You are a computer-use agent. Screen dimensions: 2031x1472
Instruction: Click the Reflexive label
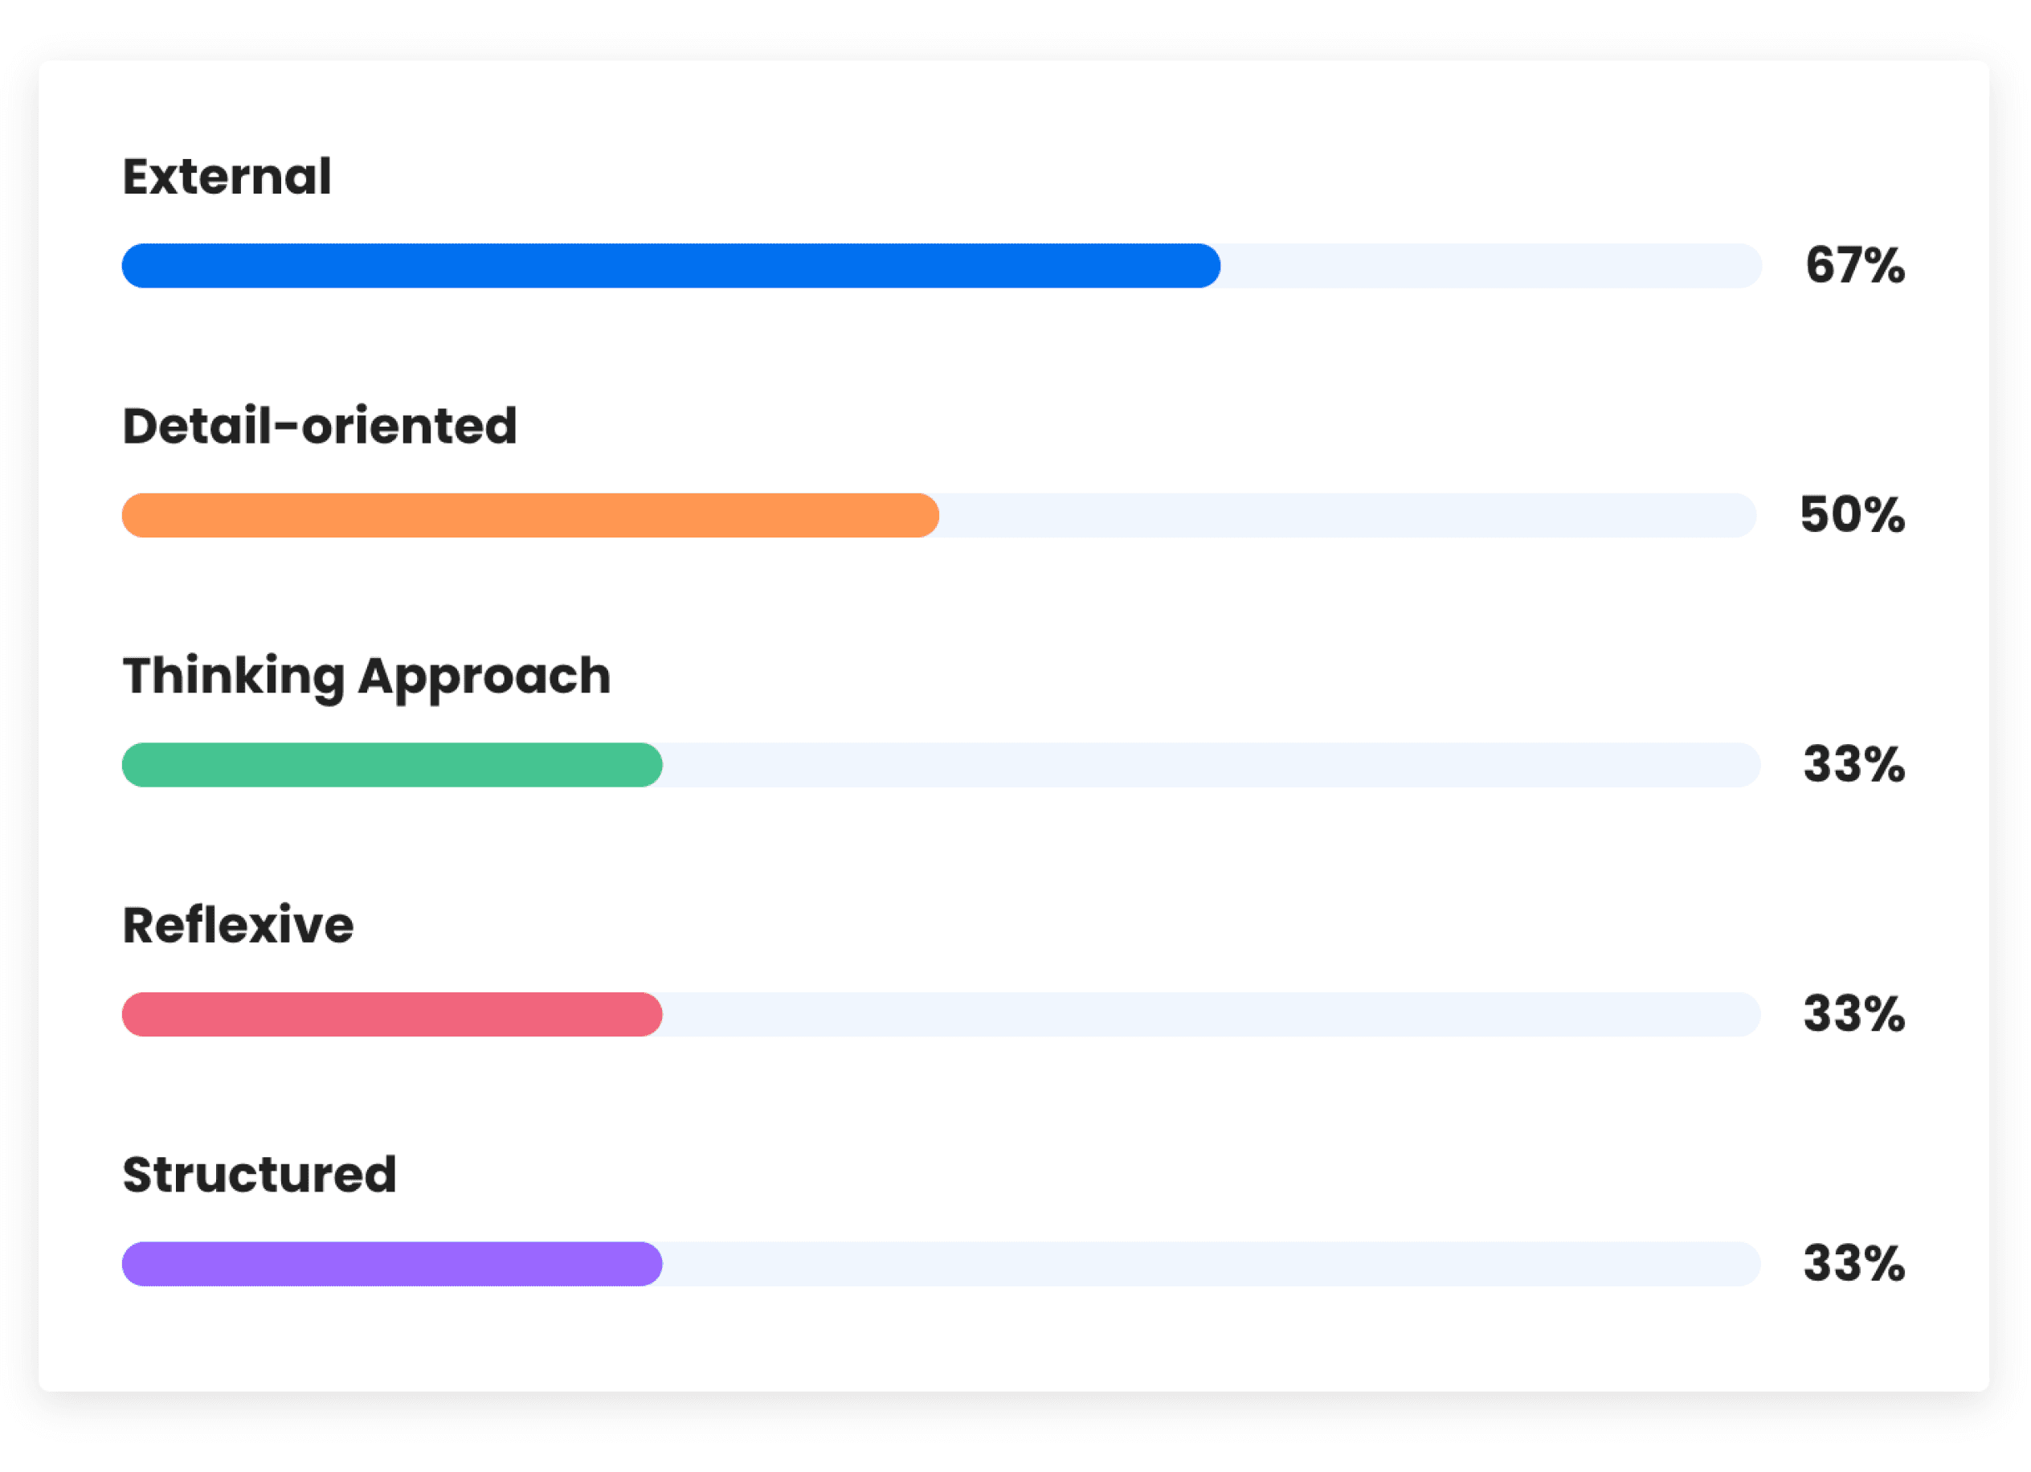tap(237, 925)
